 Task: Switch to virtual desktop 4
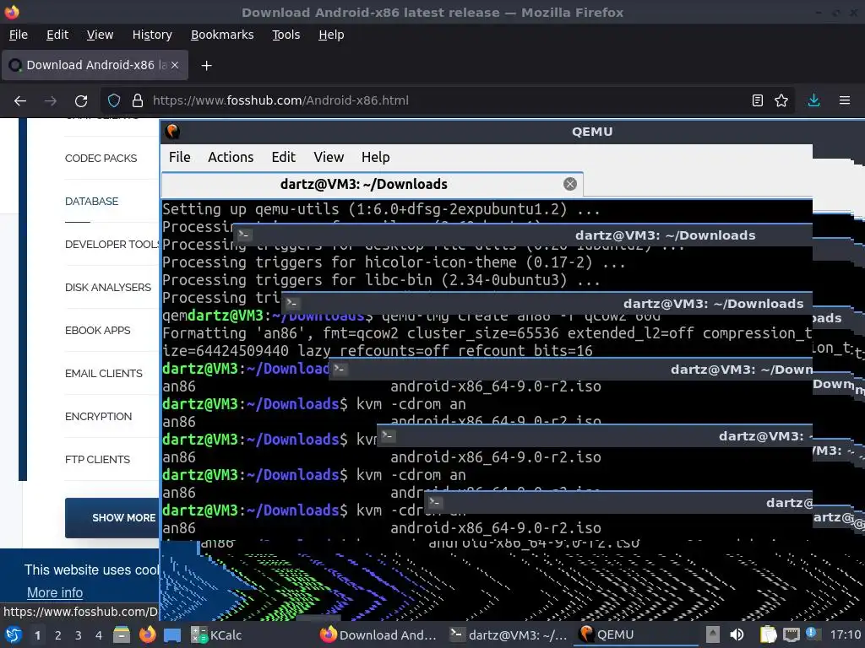(x=99, y=635)
